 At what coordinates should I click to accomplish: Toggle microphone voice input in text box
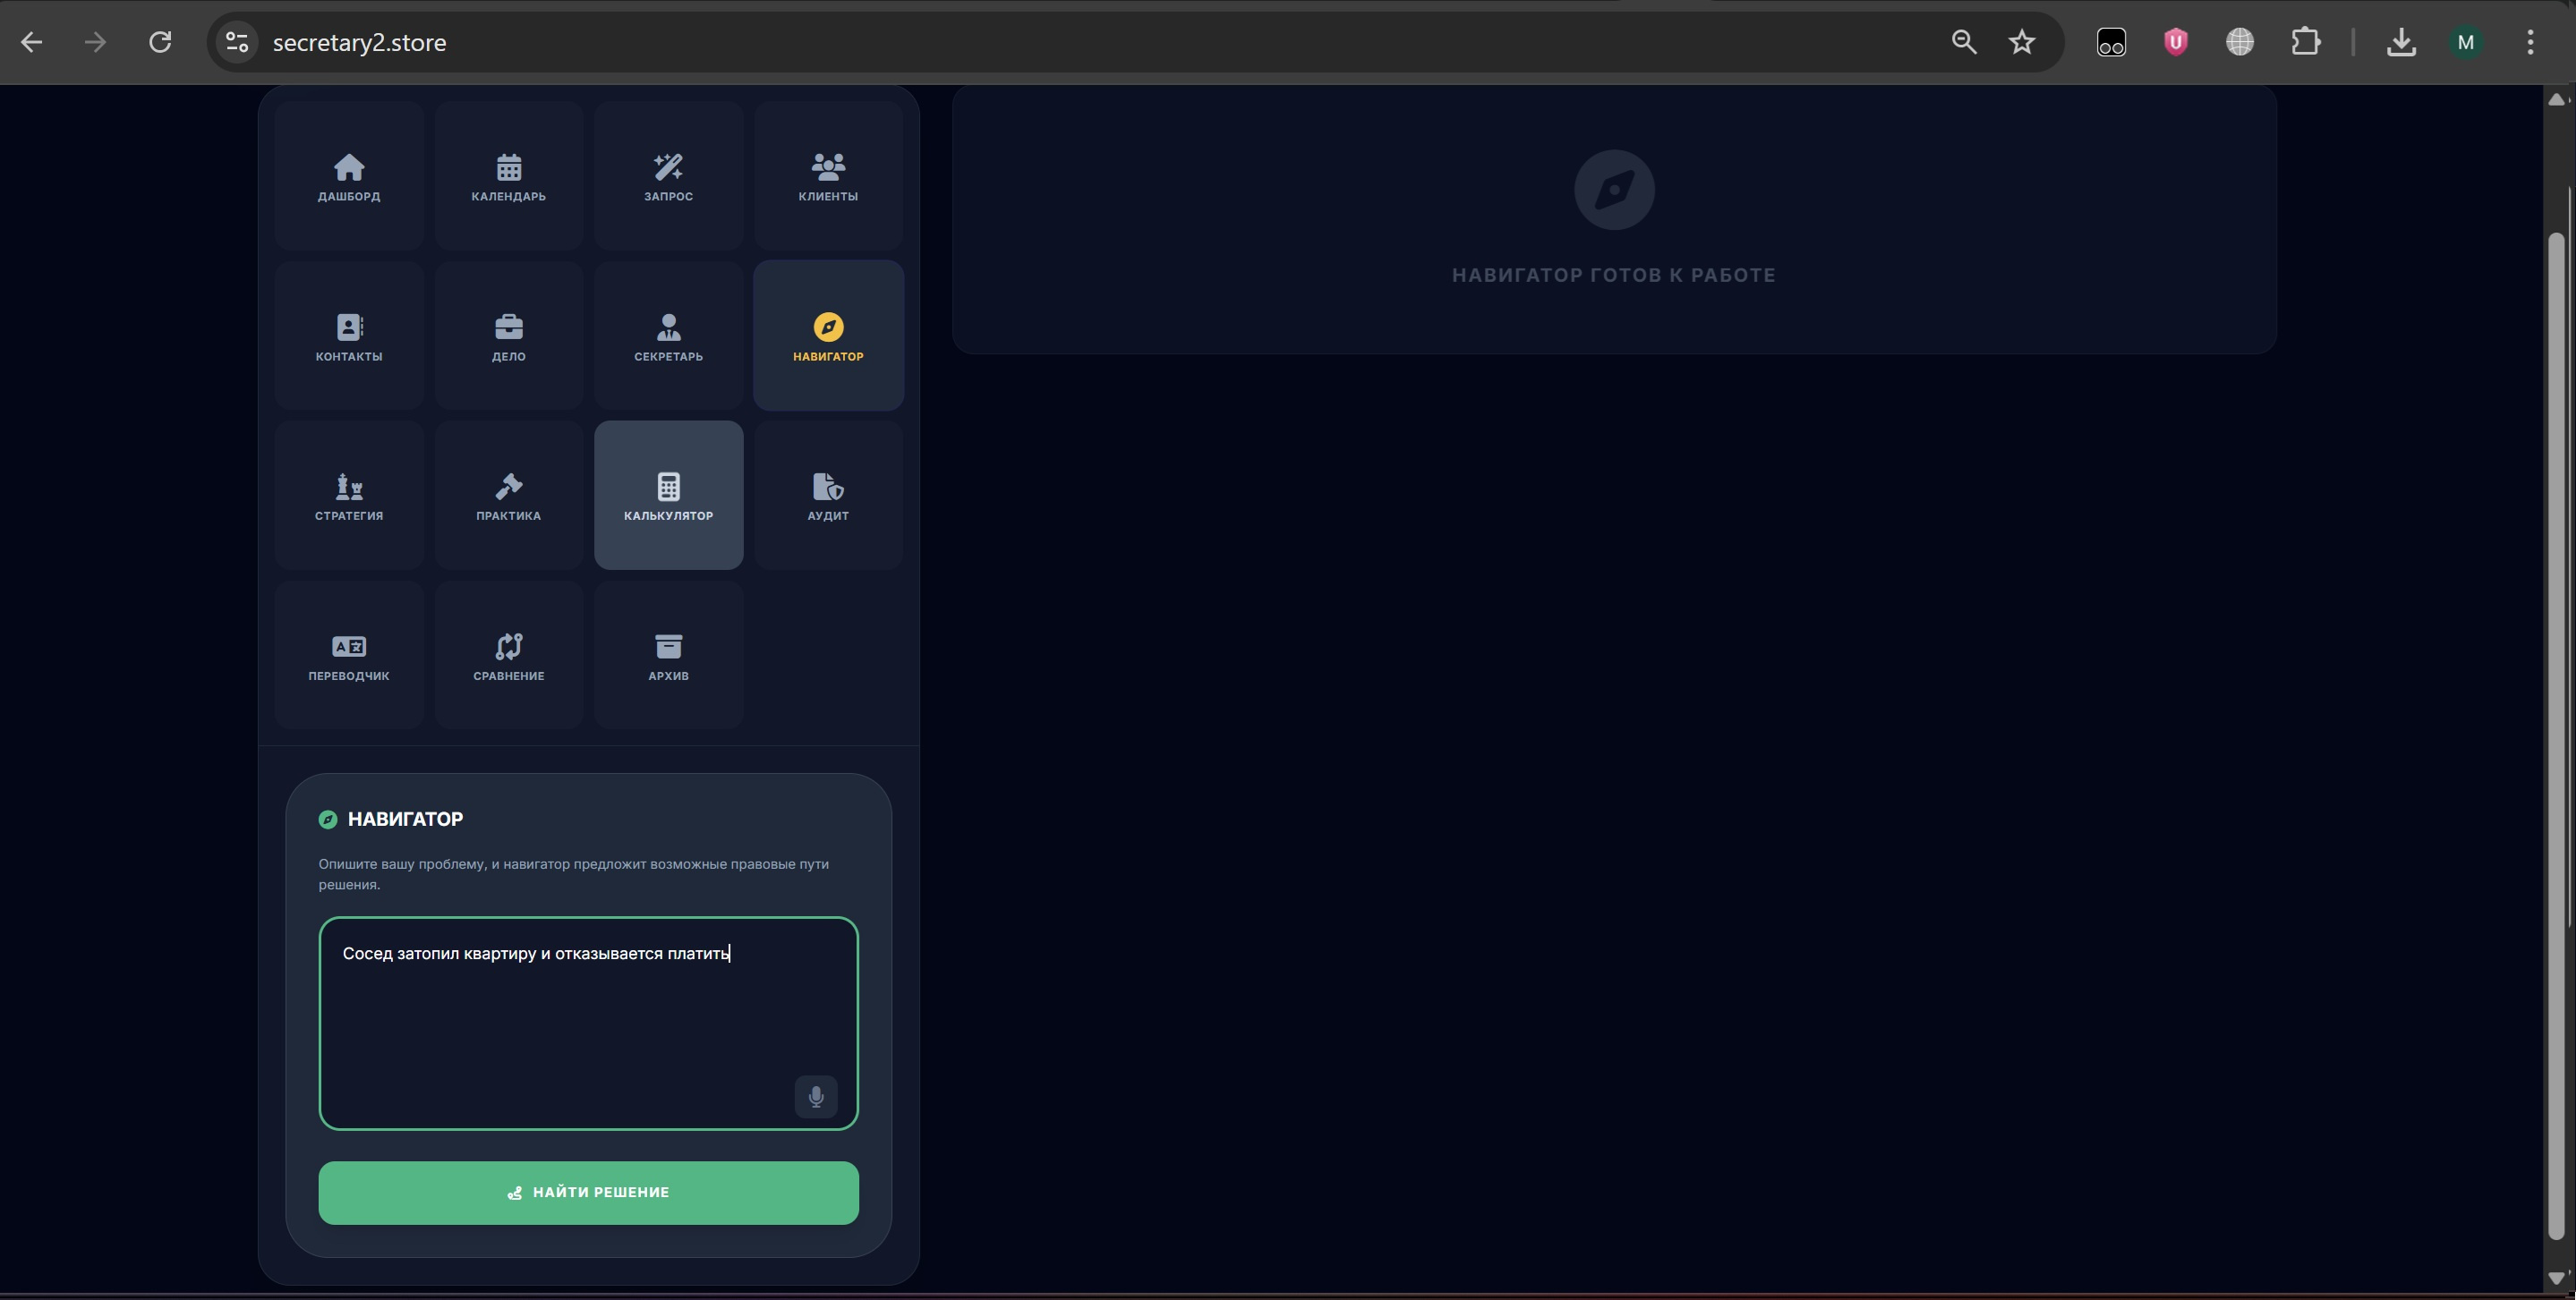[x=816, y=1096]
